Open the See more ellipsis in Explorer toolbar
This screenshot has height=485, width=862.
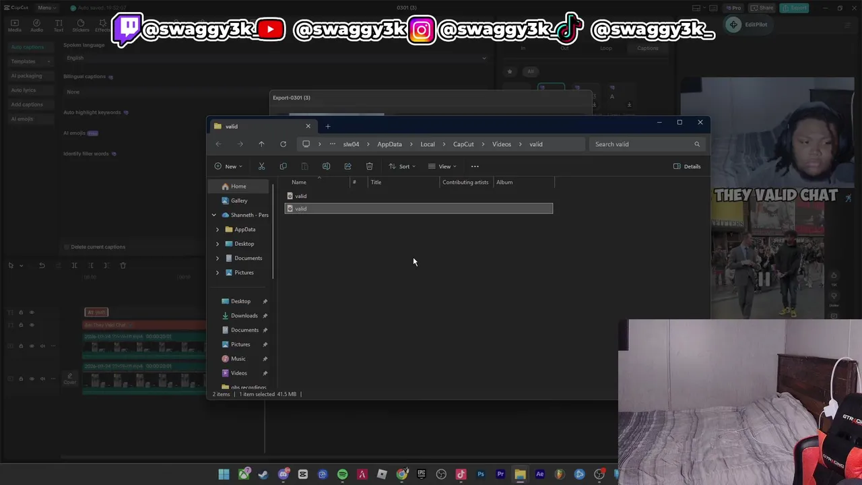[475, 166]
